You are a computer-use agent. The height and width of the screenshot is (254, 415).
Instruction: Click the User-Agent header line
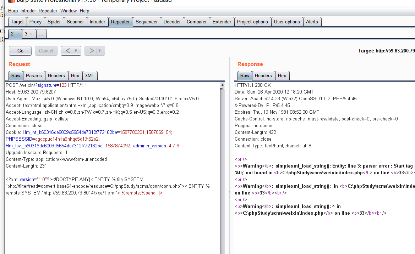(102, 99)
